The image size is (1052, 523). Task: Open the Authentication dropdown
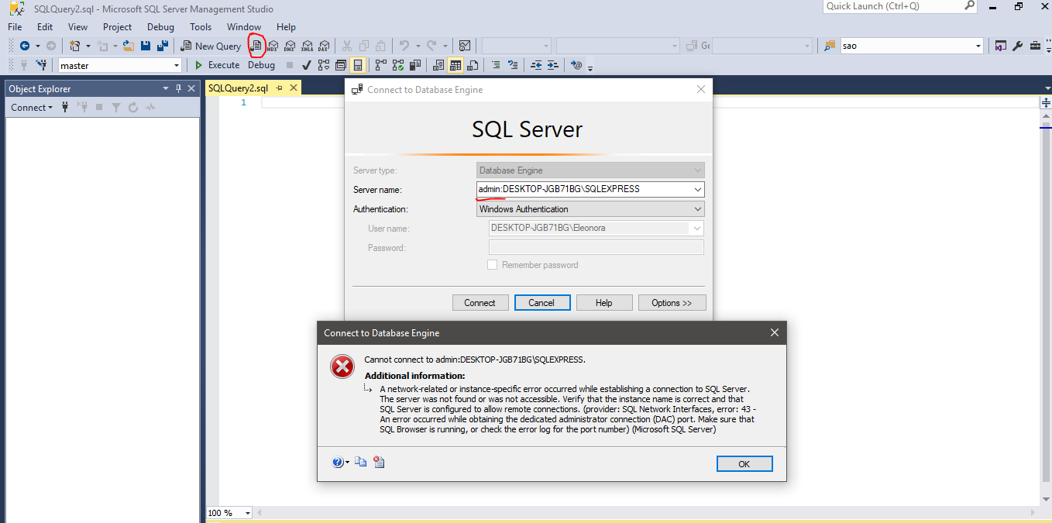pyautogui.click(x=590, y=209)
